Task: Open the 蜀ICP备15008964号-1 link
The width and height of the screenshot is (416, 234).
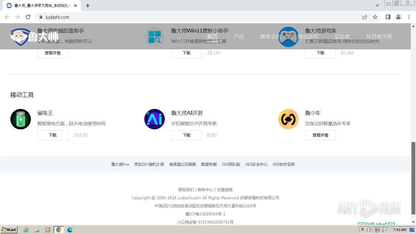Action: (205, 214)
